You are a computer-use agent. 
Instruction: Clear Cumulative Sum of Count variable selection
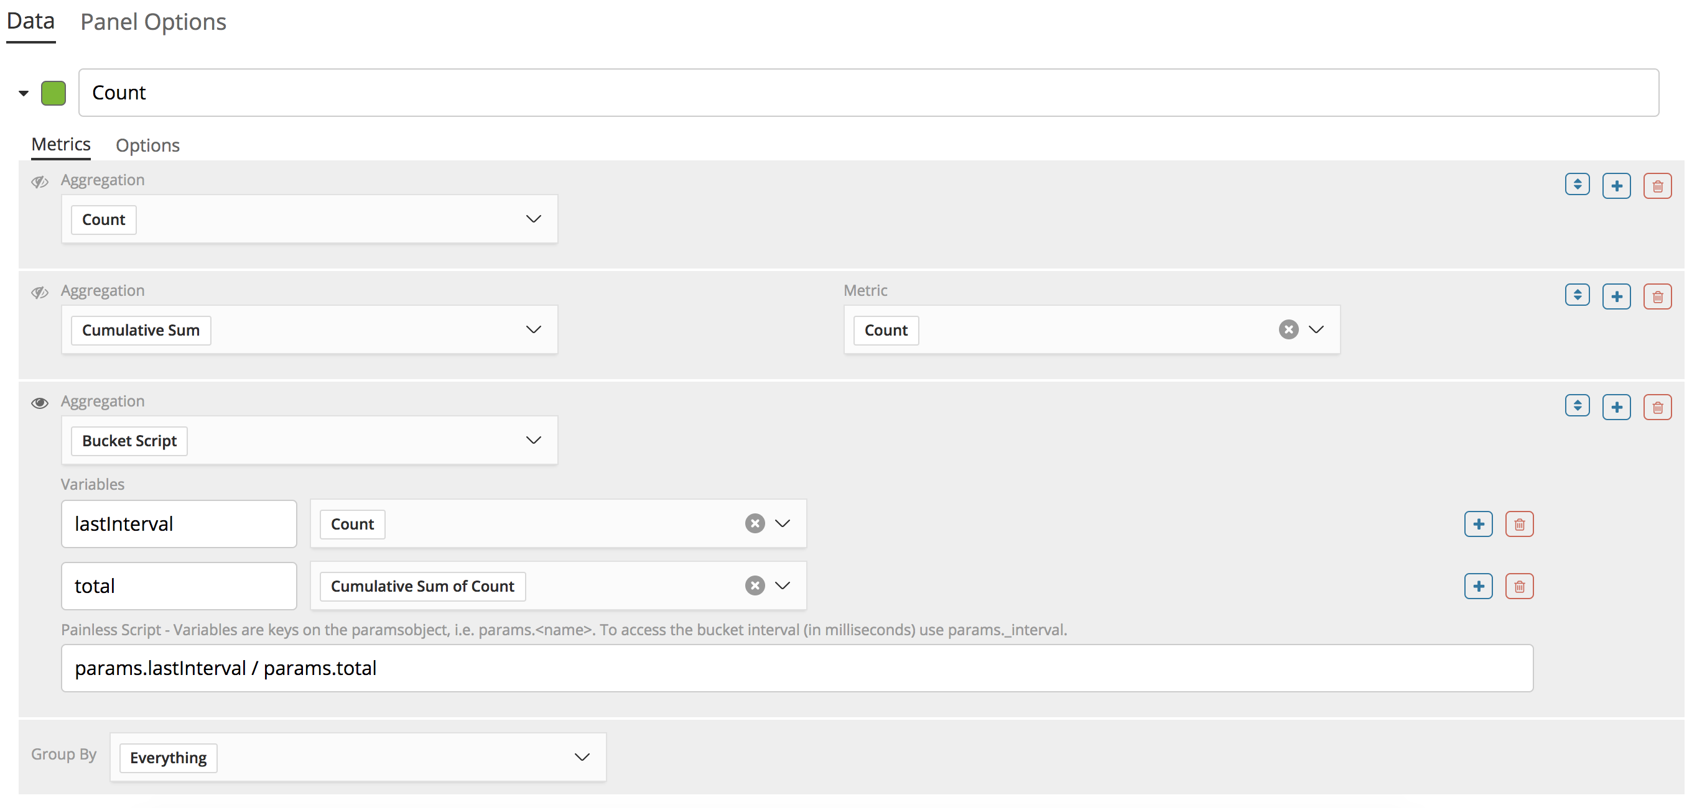click(x=755, y=585)
